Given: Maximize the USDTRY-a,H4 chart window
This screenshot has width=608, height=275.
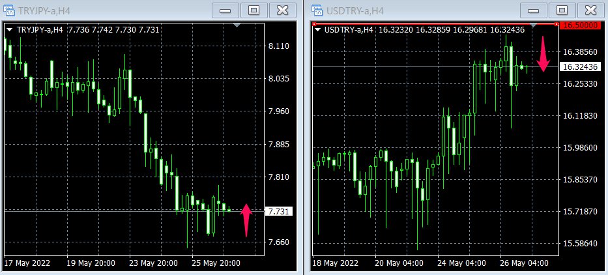Looking at the screenshot, I should coord(562,10).
